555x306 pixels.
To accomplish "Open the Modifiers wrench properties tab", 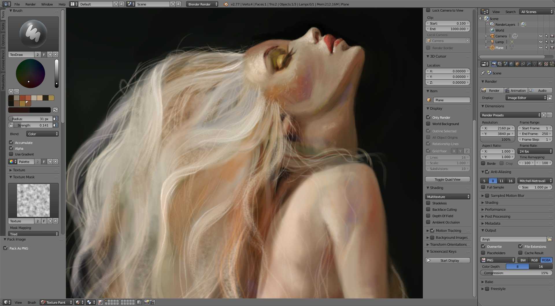I will [529, 64].
